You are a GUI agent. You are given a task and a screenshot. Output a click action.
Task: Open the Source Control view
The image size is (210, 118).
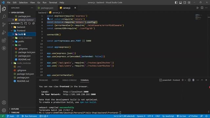(4, 25)
